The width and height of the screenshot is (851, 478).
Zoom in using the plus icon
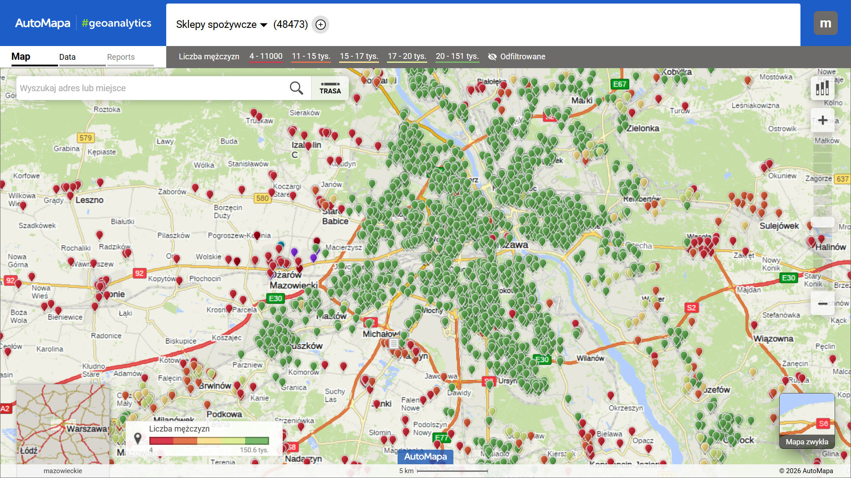click(x=823, y=120)
